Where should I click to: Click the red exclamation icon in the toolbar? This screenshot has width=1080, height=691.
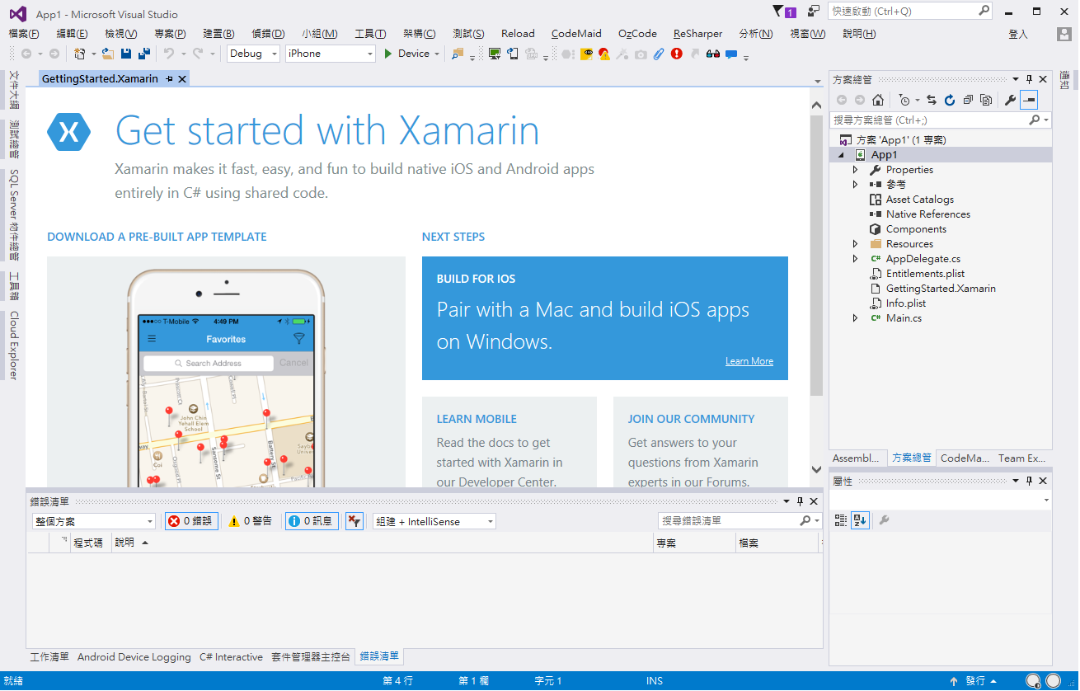click(677, 54)
